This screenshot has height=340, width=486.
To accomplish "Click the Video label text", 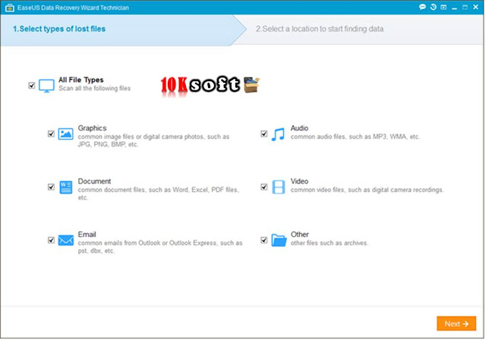I will 299,181.
